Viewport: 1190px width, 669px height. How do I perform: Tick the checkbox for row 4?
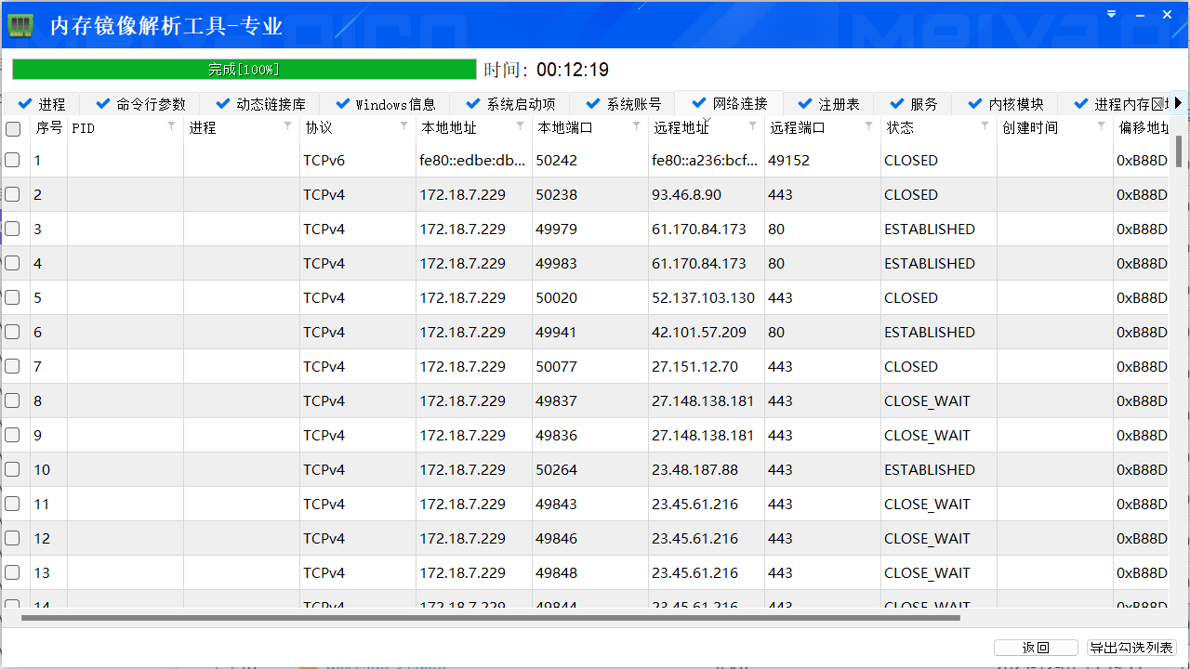12,263
